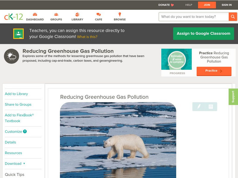Open the Library backpack icon

click(78, 14)
